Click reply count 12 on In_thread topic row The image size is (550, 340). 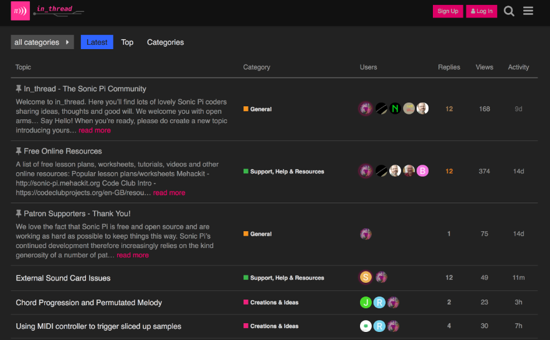tap(449, 109)
